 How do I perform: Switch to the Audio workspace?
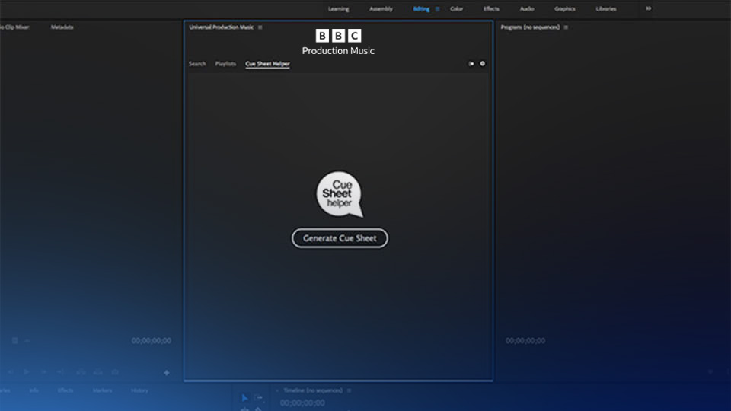[x=527, y=9]
